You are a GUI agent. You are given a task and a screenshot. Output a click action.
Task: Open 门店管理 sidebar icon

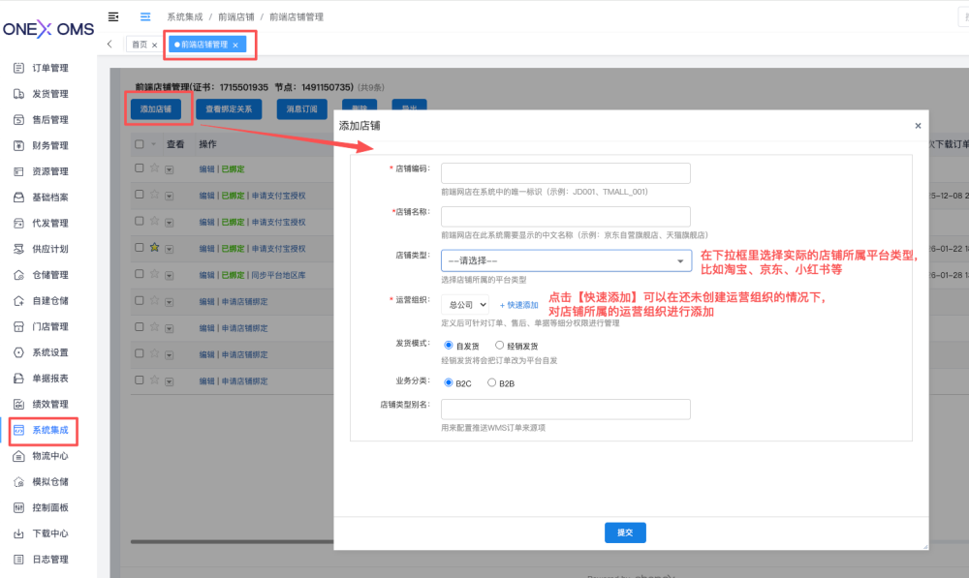(x=18, y=326)
